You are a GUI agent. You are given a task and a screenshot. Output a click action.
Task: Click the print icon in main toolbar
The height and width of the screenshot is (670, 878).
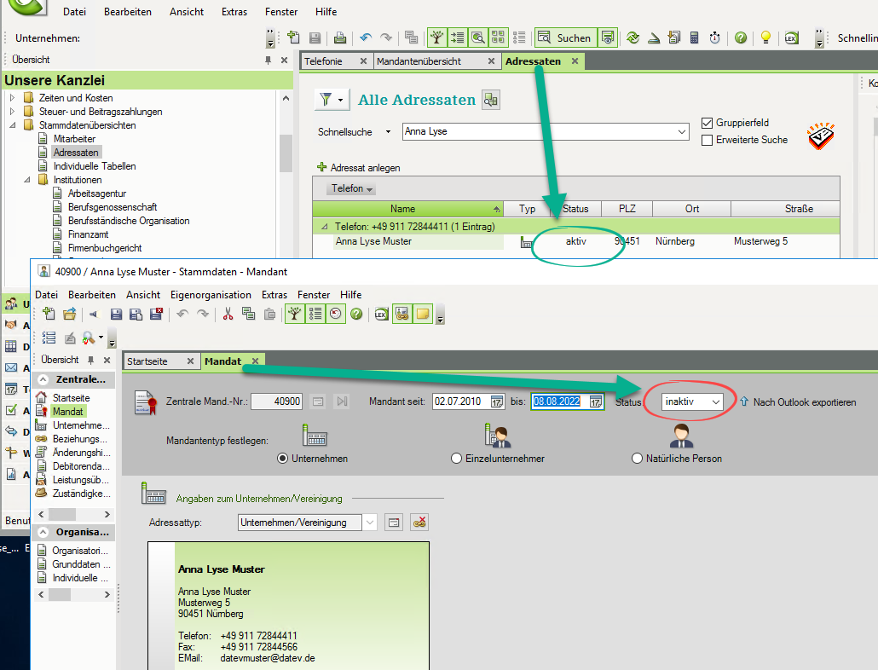pyautogui.click(x=340, y=38)
